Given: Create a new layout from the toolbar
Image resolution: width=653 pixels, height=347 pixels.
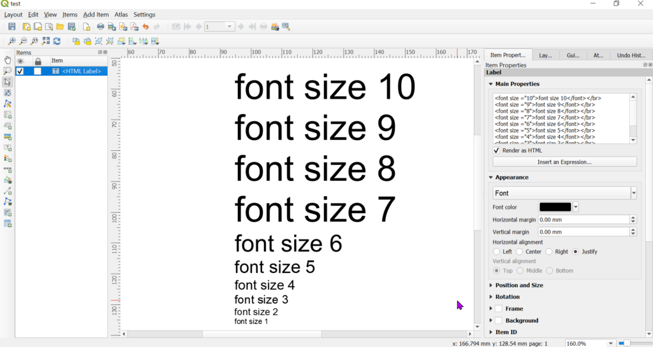Looking at the screenshot, I should (26, 27).
